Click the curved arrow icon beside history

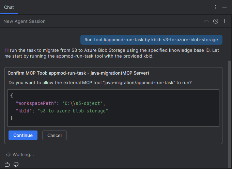coord(206,21)
